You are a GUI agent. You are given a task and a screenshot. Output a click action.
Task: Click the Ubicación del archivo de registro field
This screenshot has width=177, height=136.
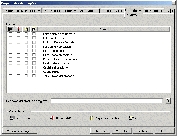107,101
